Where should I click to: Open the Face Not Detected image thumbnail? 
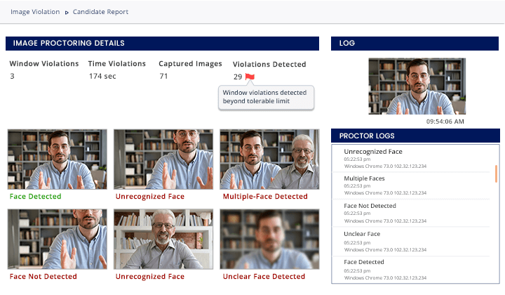click(x=58, y=239)
